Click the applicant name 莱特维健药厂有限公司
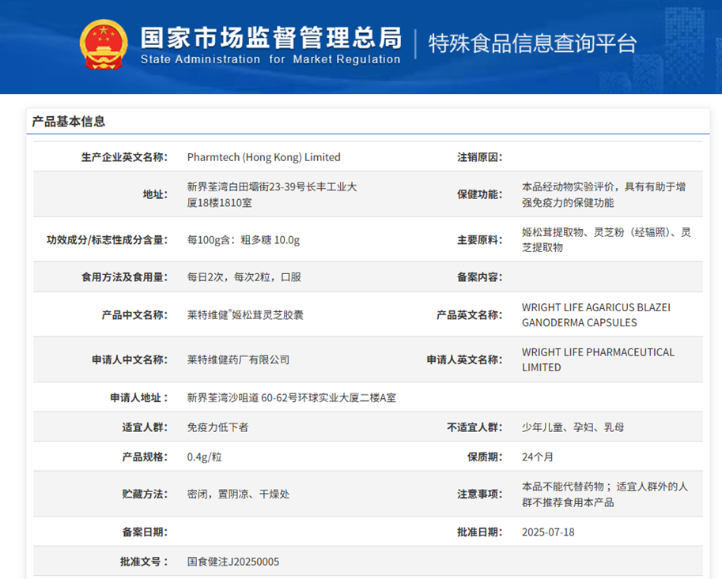 (238, 360)
